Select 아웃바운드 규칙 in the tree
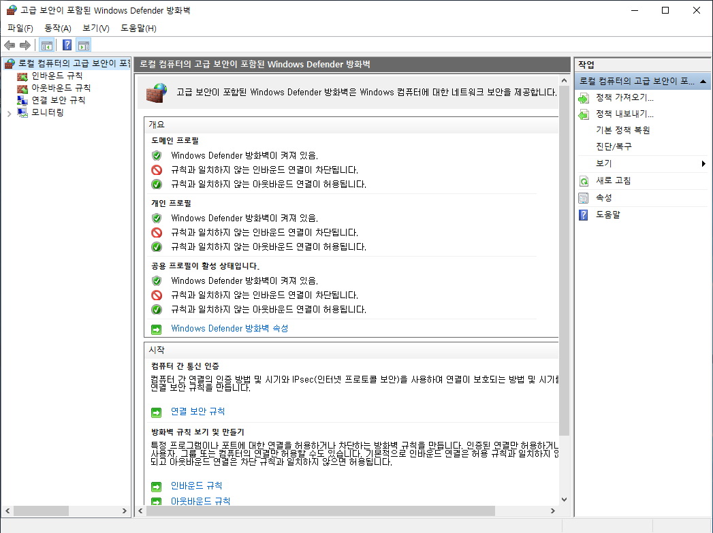The image size is (713, 533). [61, 88]
